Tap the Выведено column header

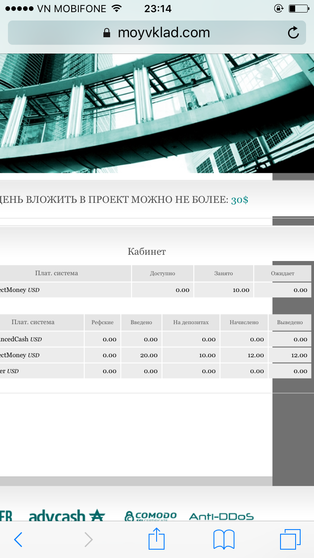pyautogui.click(x=290, y=323)
